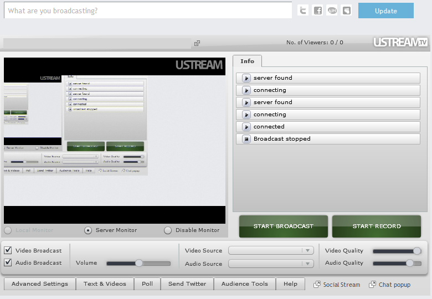Click the play icon on 'connected' row
The width and height of the screenshot is (432, 299).
(246, 127)
